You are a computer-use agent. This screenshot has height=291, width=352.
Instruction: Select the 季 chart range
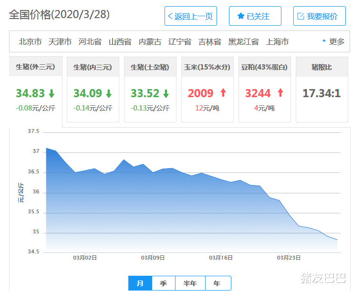[x=164, y=283]
